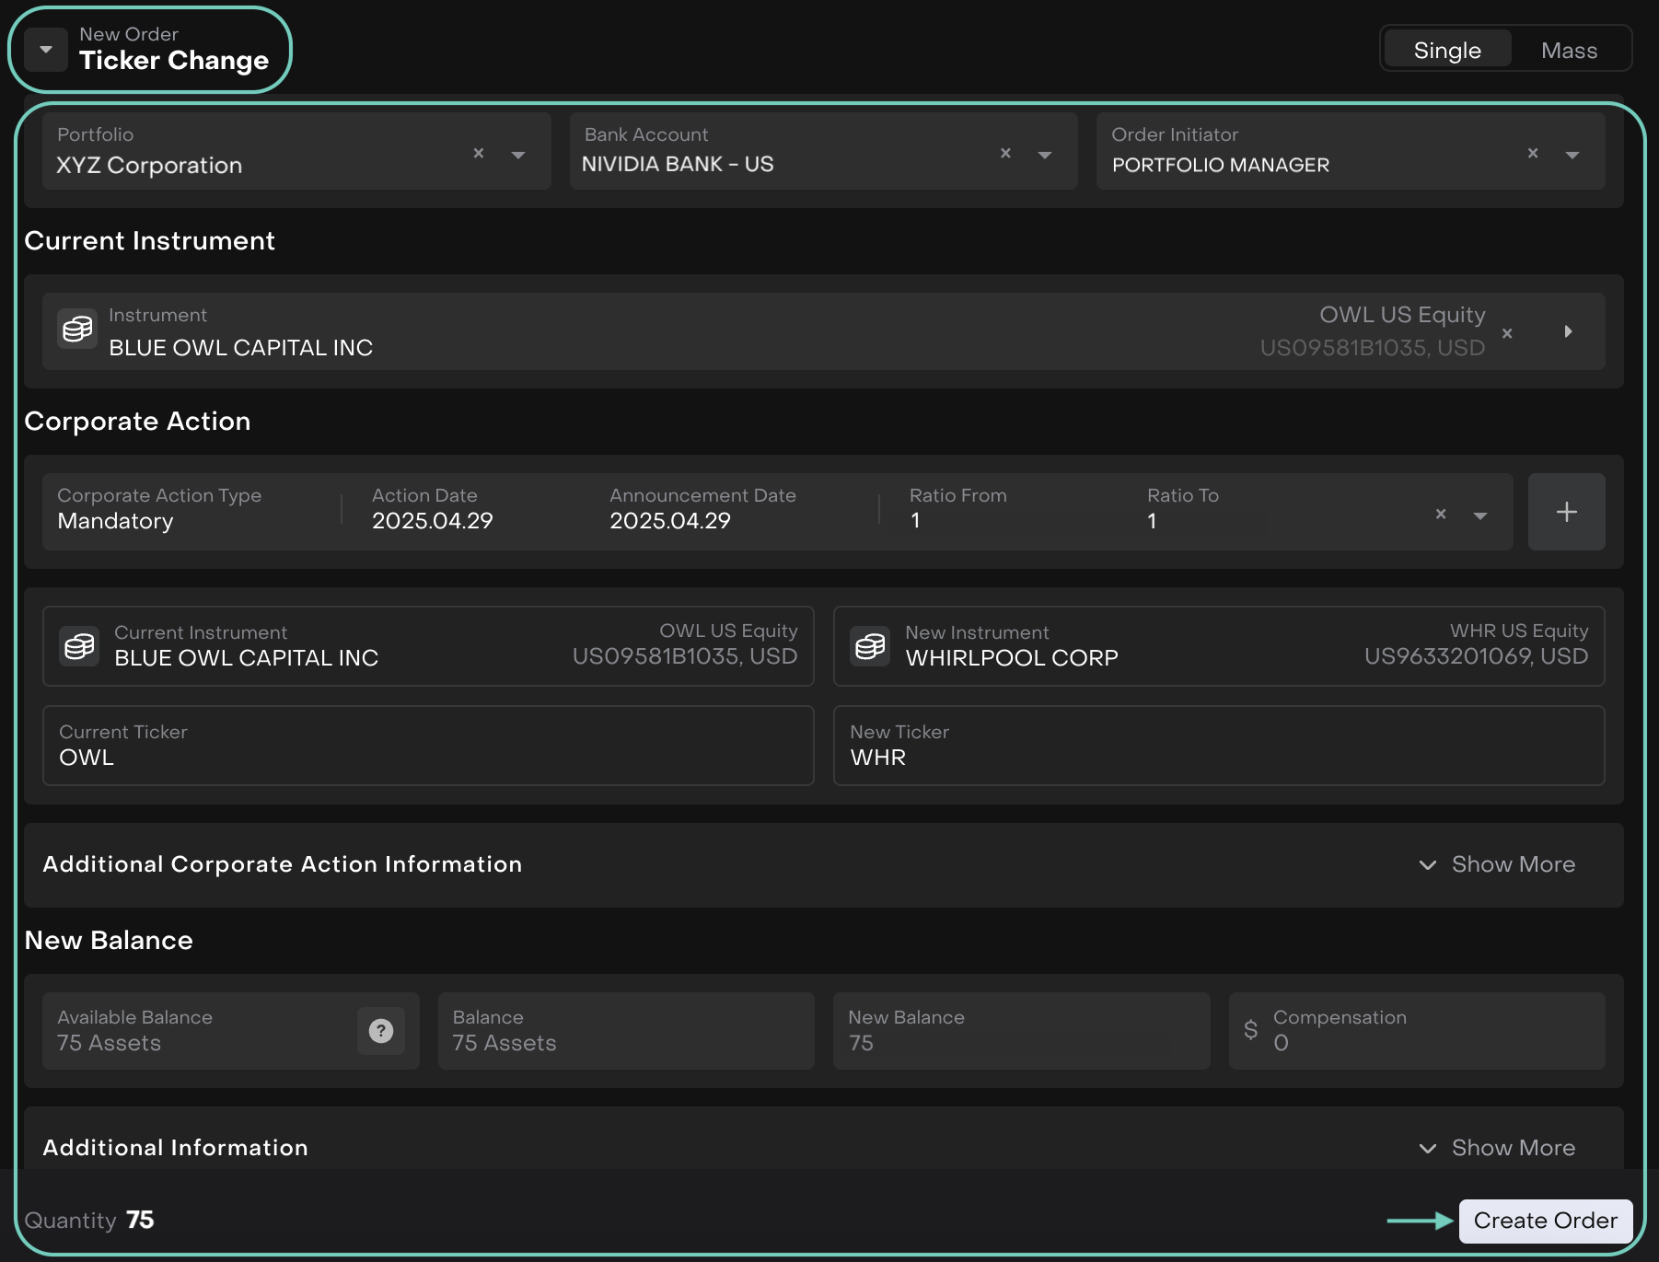Screen dimensions: 1659x1262
Task: Clear the selected corporate action
Action: pyautogui.click(x=1441, y=514)
